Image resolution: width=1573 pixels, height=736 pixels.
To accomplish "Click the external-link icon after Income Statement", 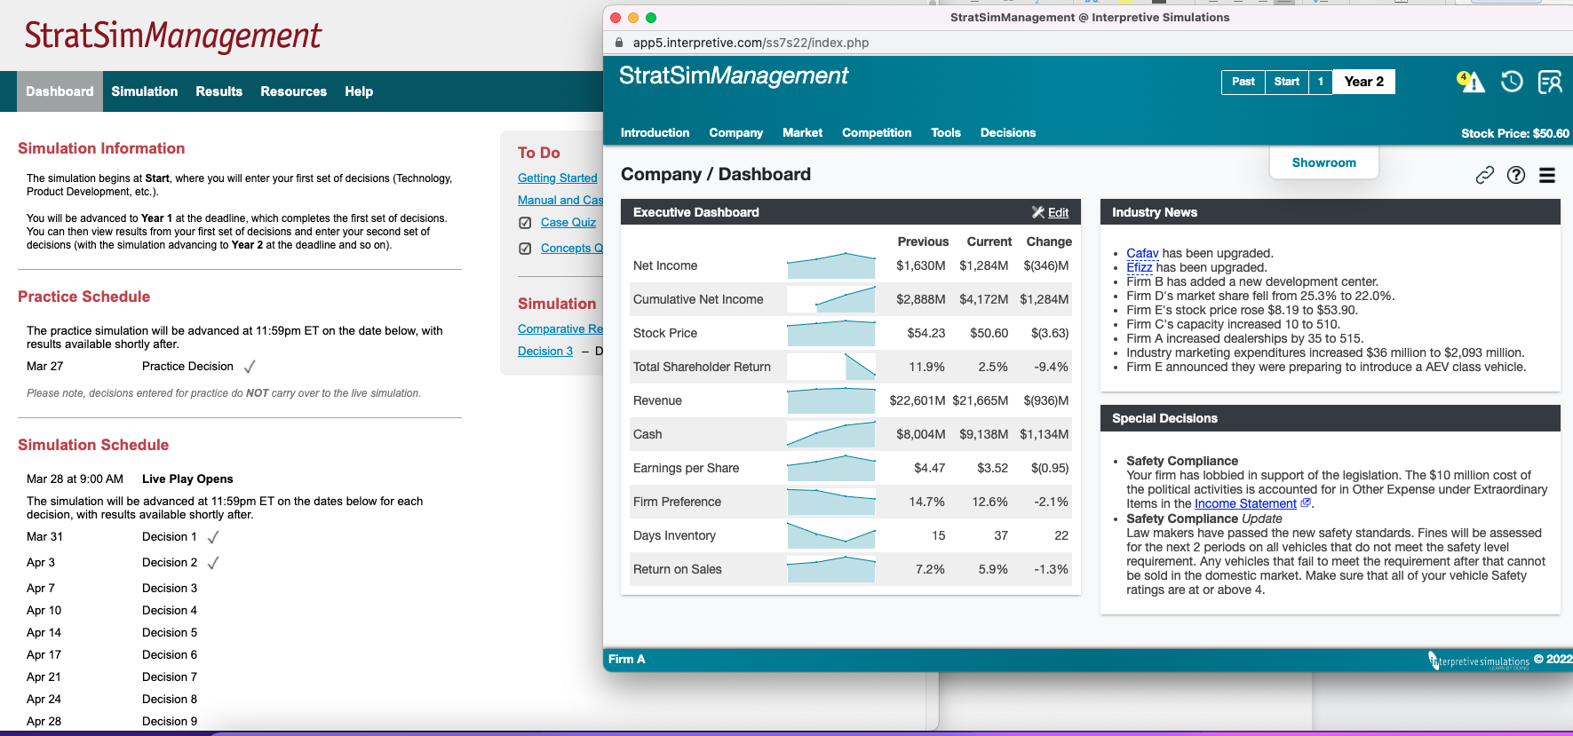I will 1305,503.
